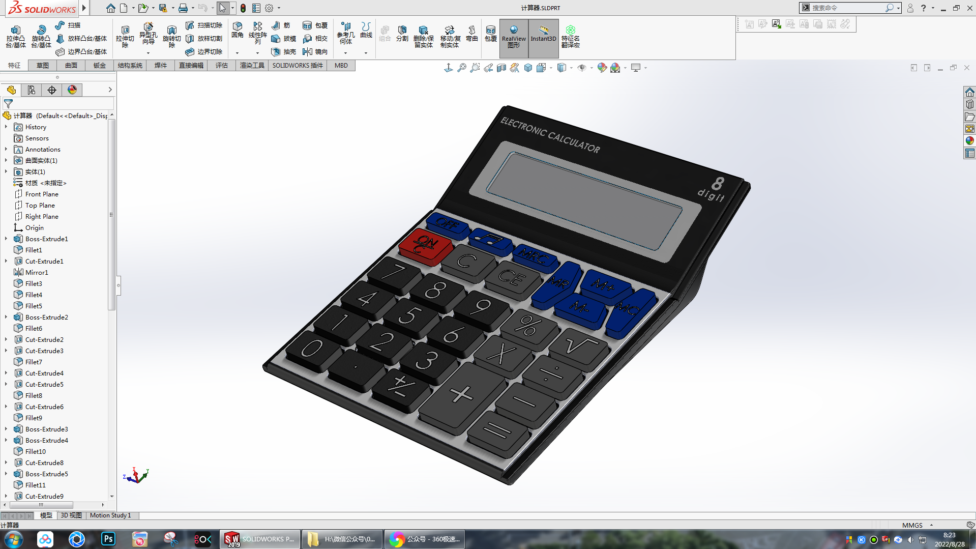This screenshot has height=549, width=976.
Task: Click the 放样切割 (Lofted Cut) button
Action: coord(204,38)
